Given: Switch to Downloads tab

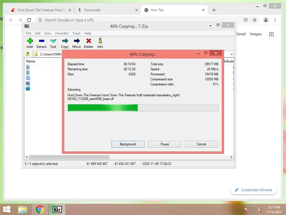Looking at the screenshot, I should click(108, 10).
